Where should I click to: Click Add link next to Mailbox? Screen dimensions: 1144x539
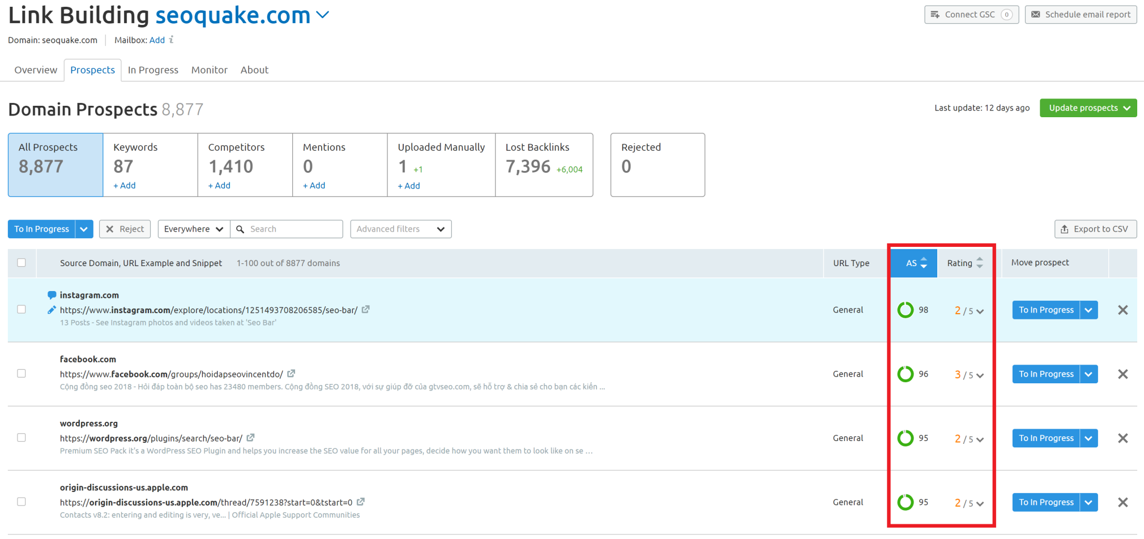157,40
